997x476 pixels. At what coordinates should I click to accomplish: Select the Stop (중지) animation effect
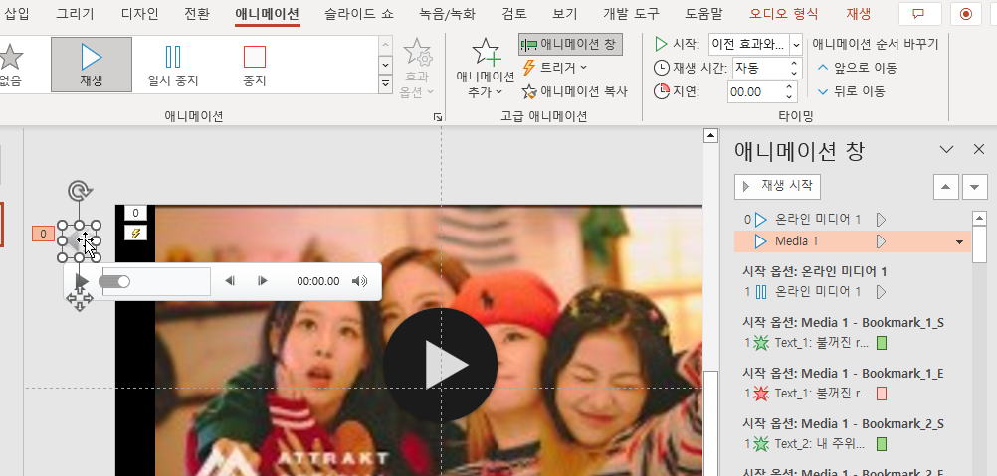(255, 65)
